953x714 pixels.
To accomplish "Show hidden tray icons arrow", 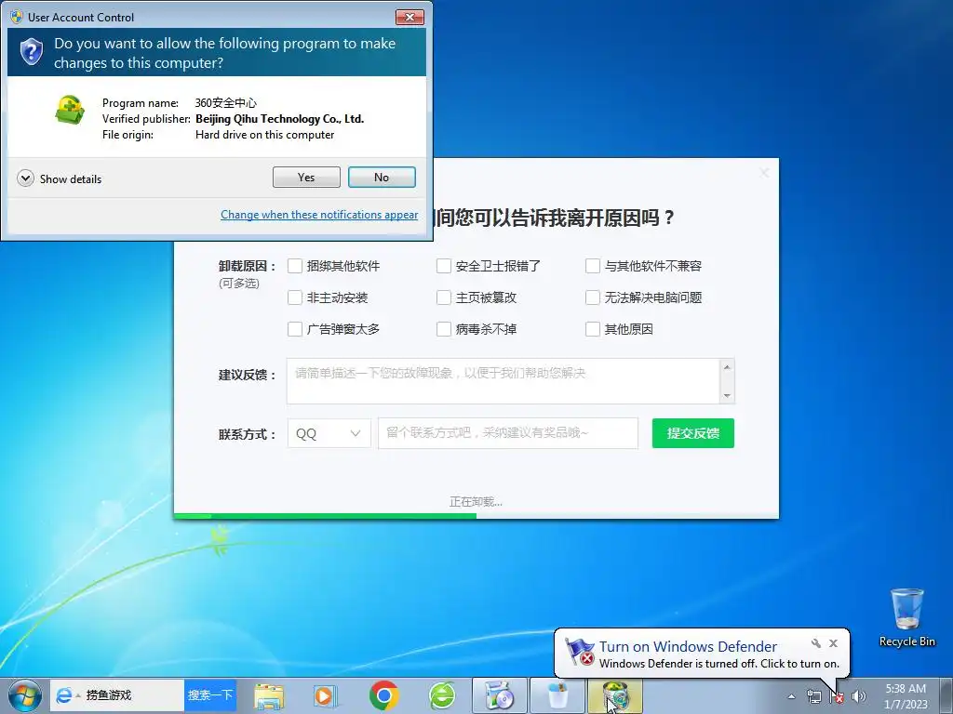I will [791, 696].
